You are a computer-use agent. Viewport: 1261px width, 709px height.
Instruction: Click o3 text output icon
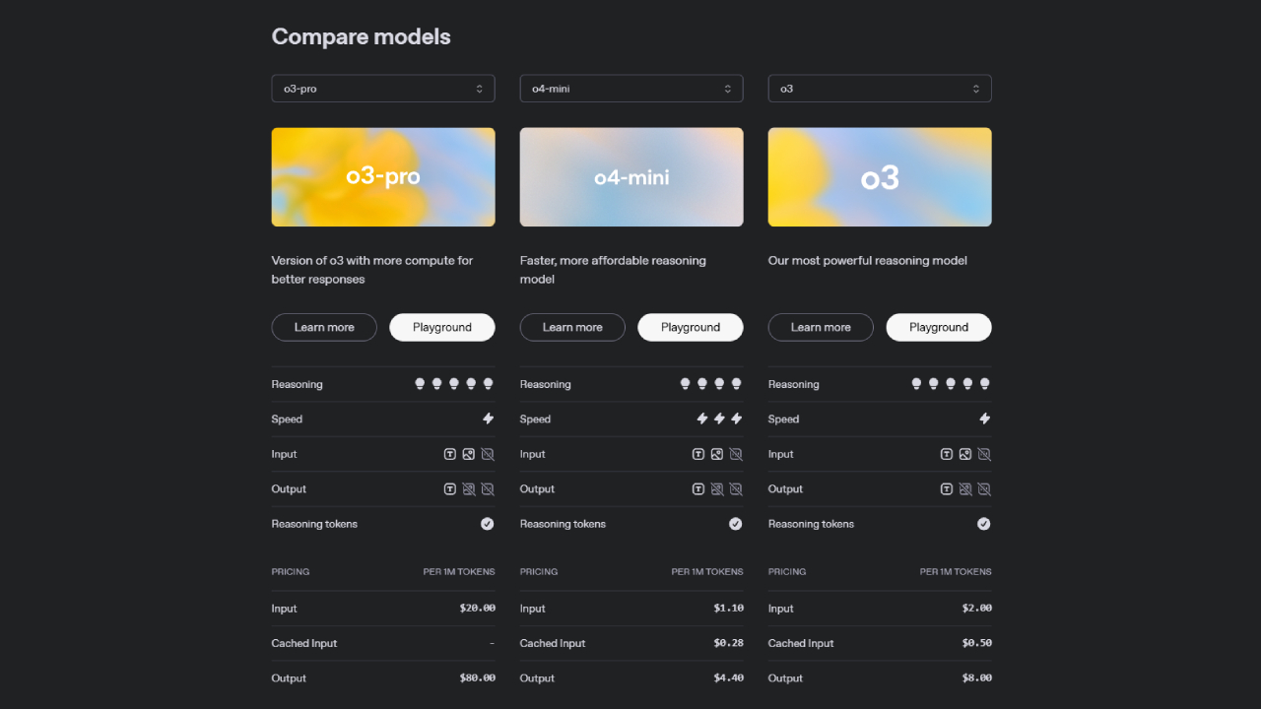(947, 488)
